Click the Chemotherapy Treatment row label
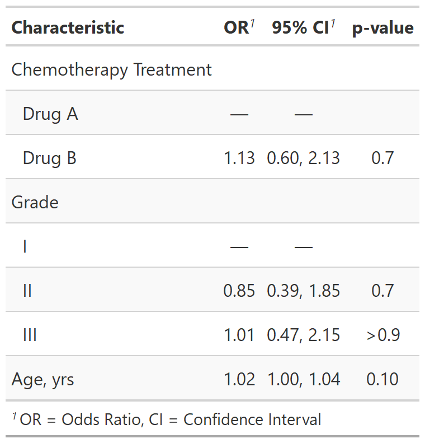 111,70
